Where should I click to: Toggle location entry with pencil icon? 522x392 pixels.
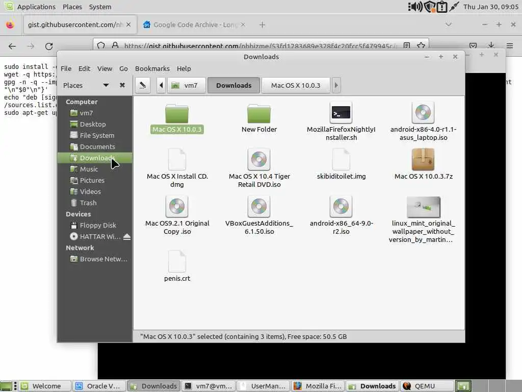[x=143, y=85]
